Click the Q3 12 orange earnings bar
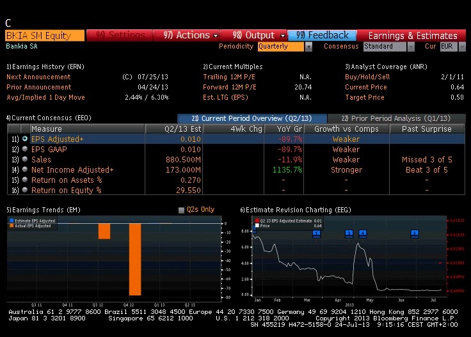Image resolution: width=471 pixels, height=337 pixels. tap(104, 231)
